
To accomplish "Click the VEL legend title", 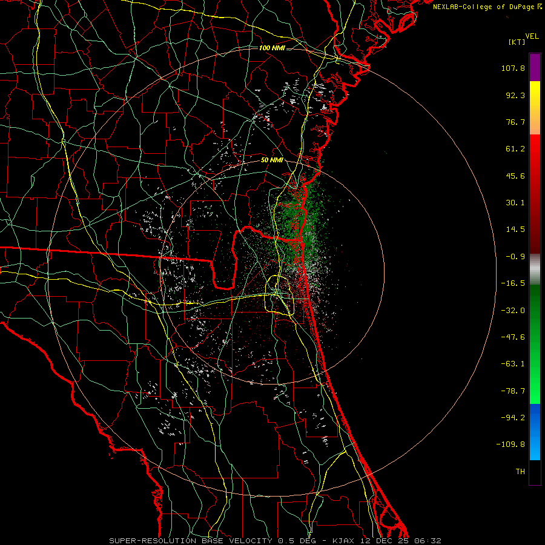I will [x=532, y=36].
